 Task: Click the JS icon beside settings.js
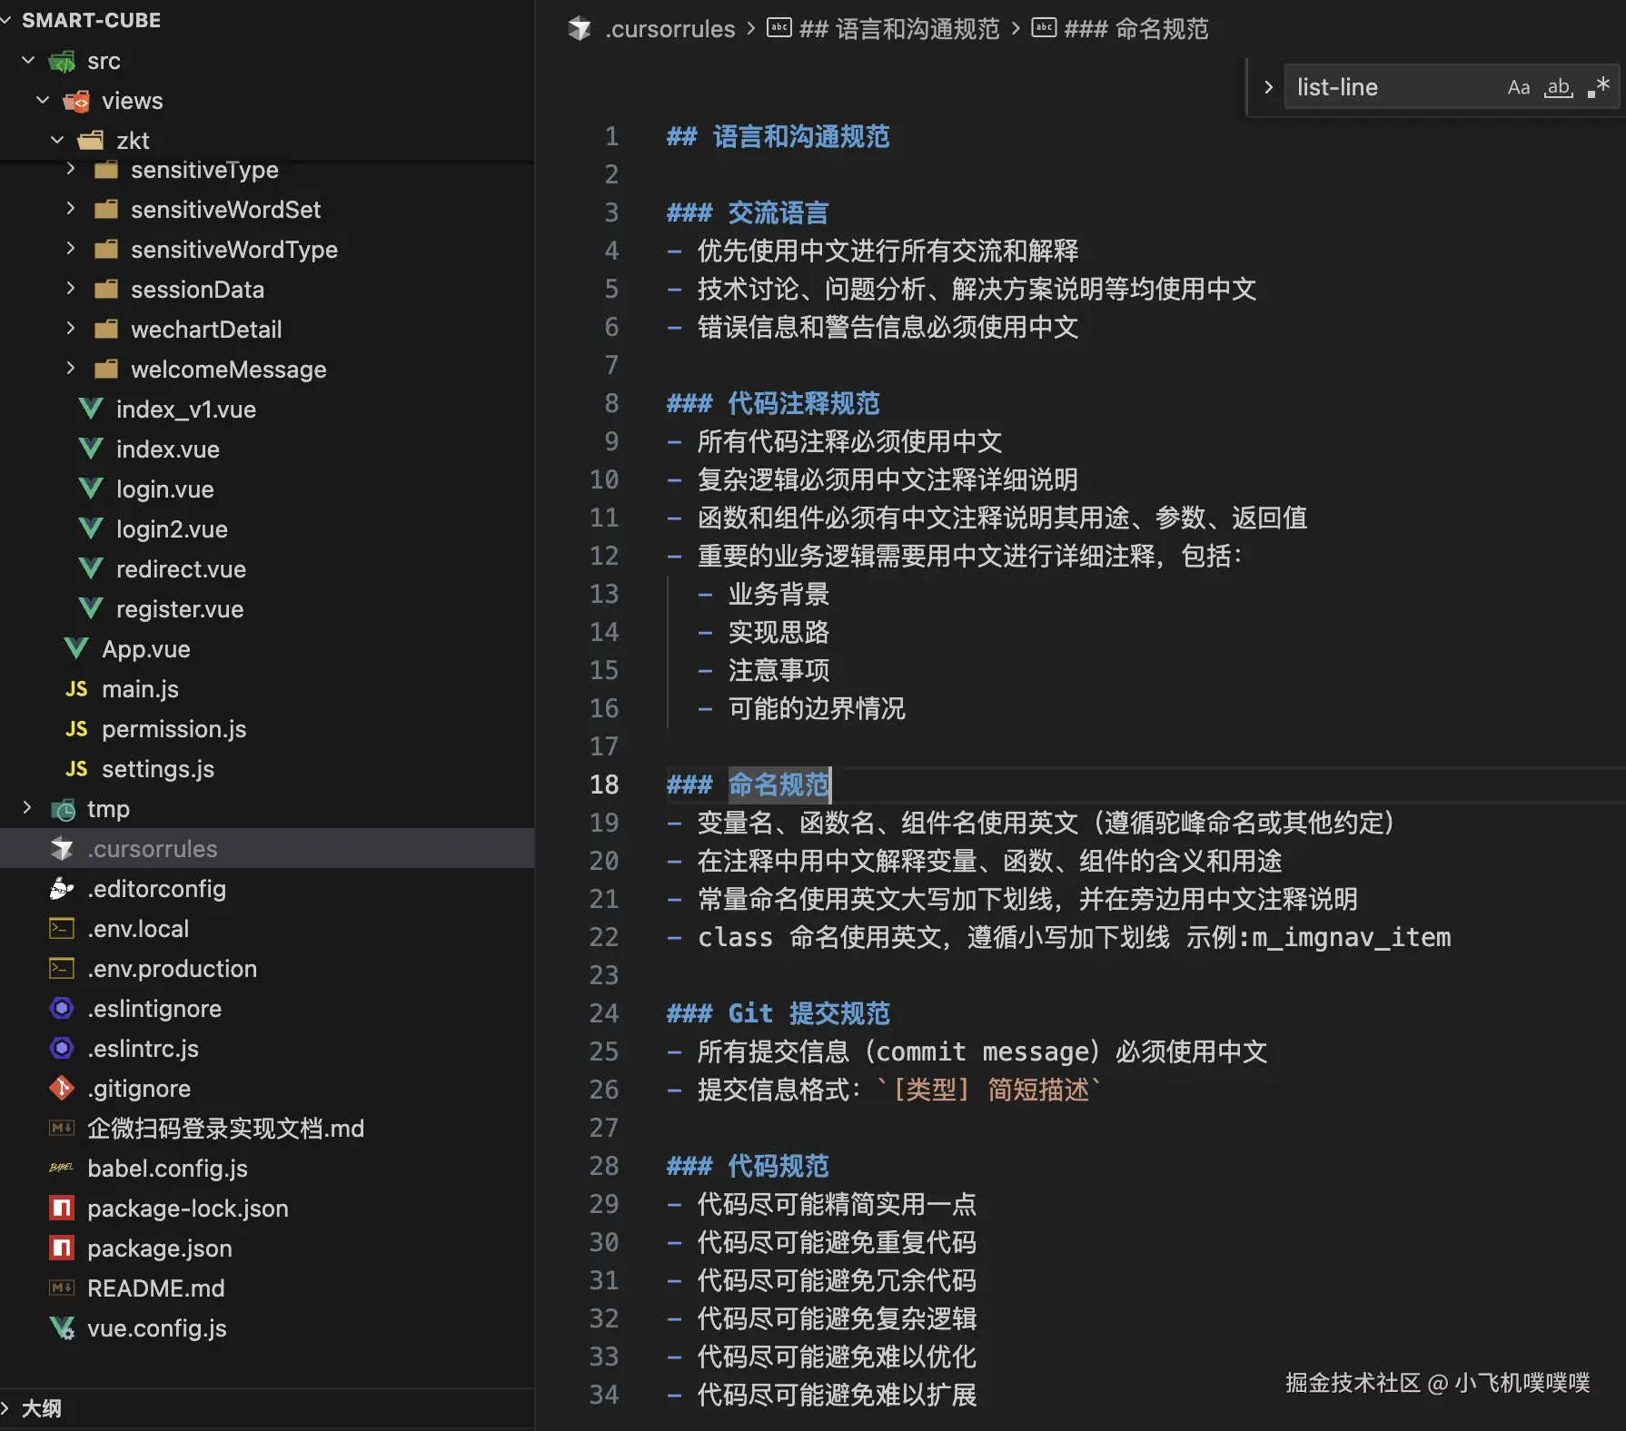pos(76,769)
